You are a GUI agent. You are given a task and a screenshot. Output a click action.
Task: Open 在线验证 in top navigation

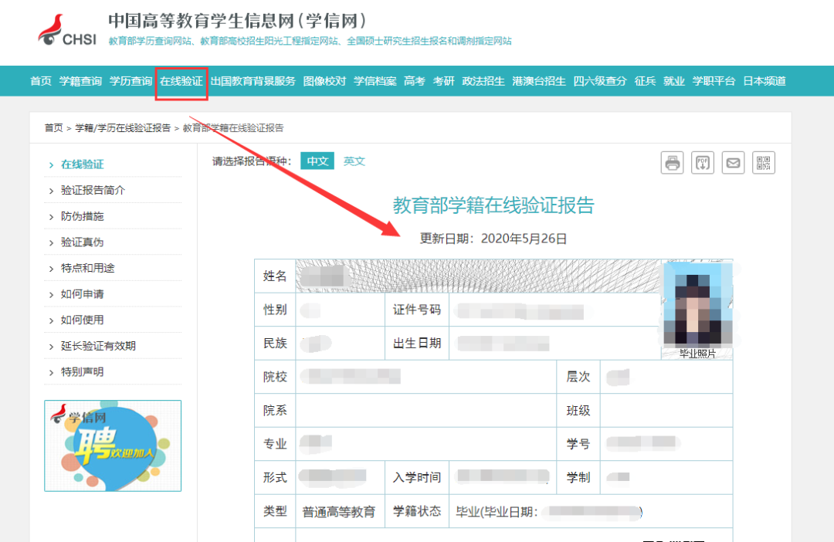pos(181,81)
